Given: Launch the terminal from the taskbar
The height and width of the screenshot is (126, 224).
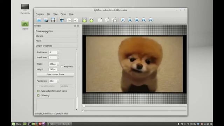Looking at the screenshot, I should click(x=29, y=124).
